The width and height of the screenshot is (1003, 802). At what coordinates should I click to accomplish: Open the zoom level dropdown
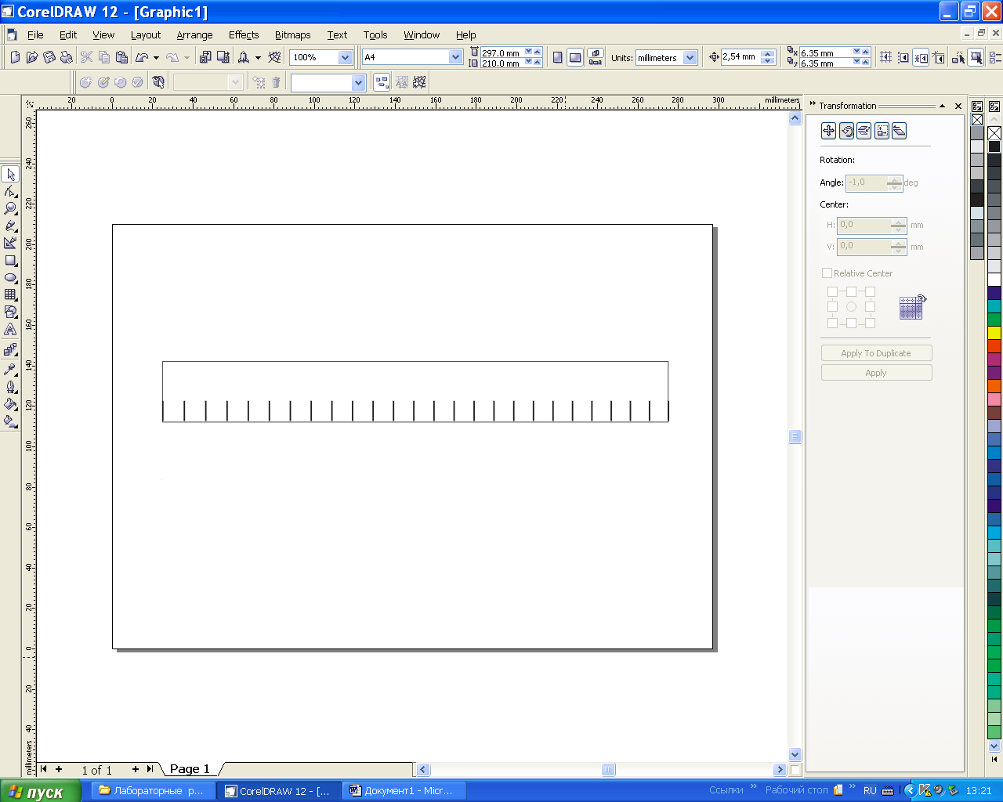pos(344,57)
